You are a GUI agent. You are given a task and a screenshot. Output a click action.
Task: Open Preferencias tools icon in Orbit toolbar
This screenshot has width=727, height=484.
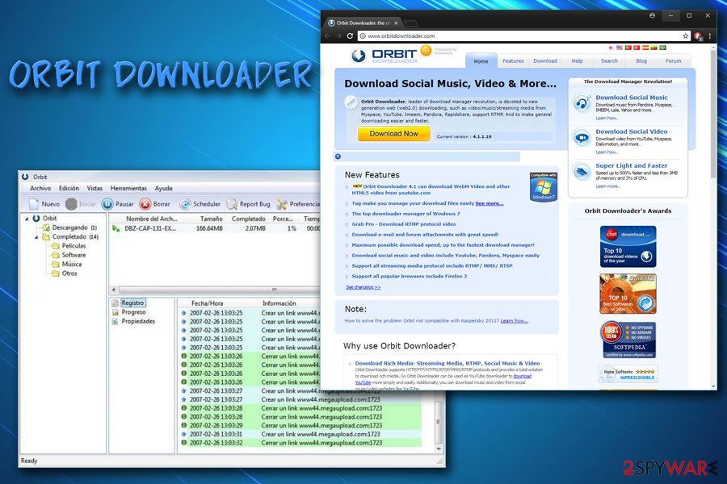[282, 204]
